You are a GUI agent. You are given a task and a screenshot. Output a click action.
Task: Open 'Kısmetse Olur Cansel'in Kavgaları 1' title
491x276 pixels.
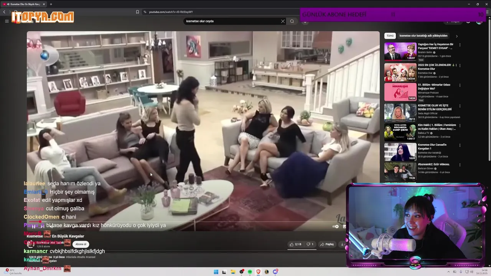[432, 146]
